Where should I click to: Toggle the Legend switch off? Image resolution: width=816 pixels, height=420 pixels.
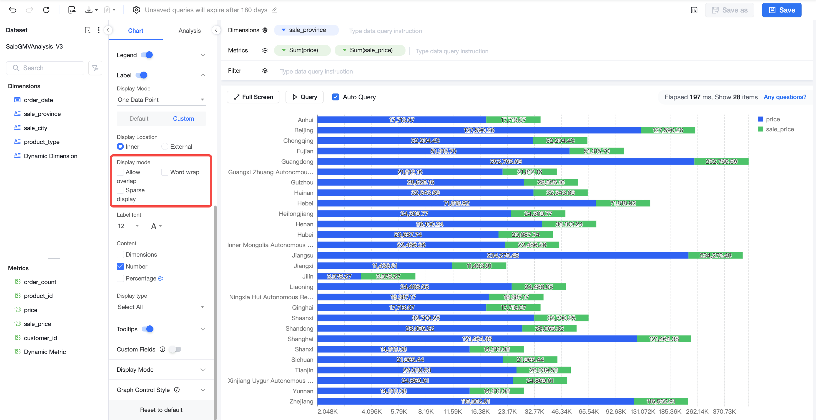click(x=147, y=55)
